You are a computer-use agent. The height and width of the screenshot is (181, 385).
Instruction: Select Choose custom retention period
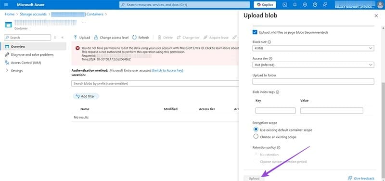click(x=256, y=162)
